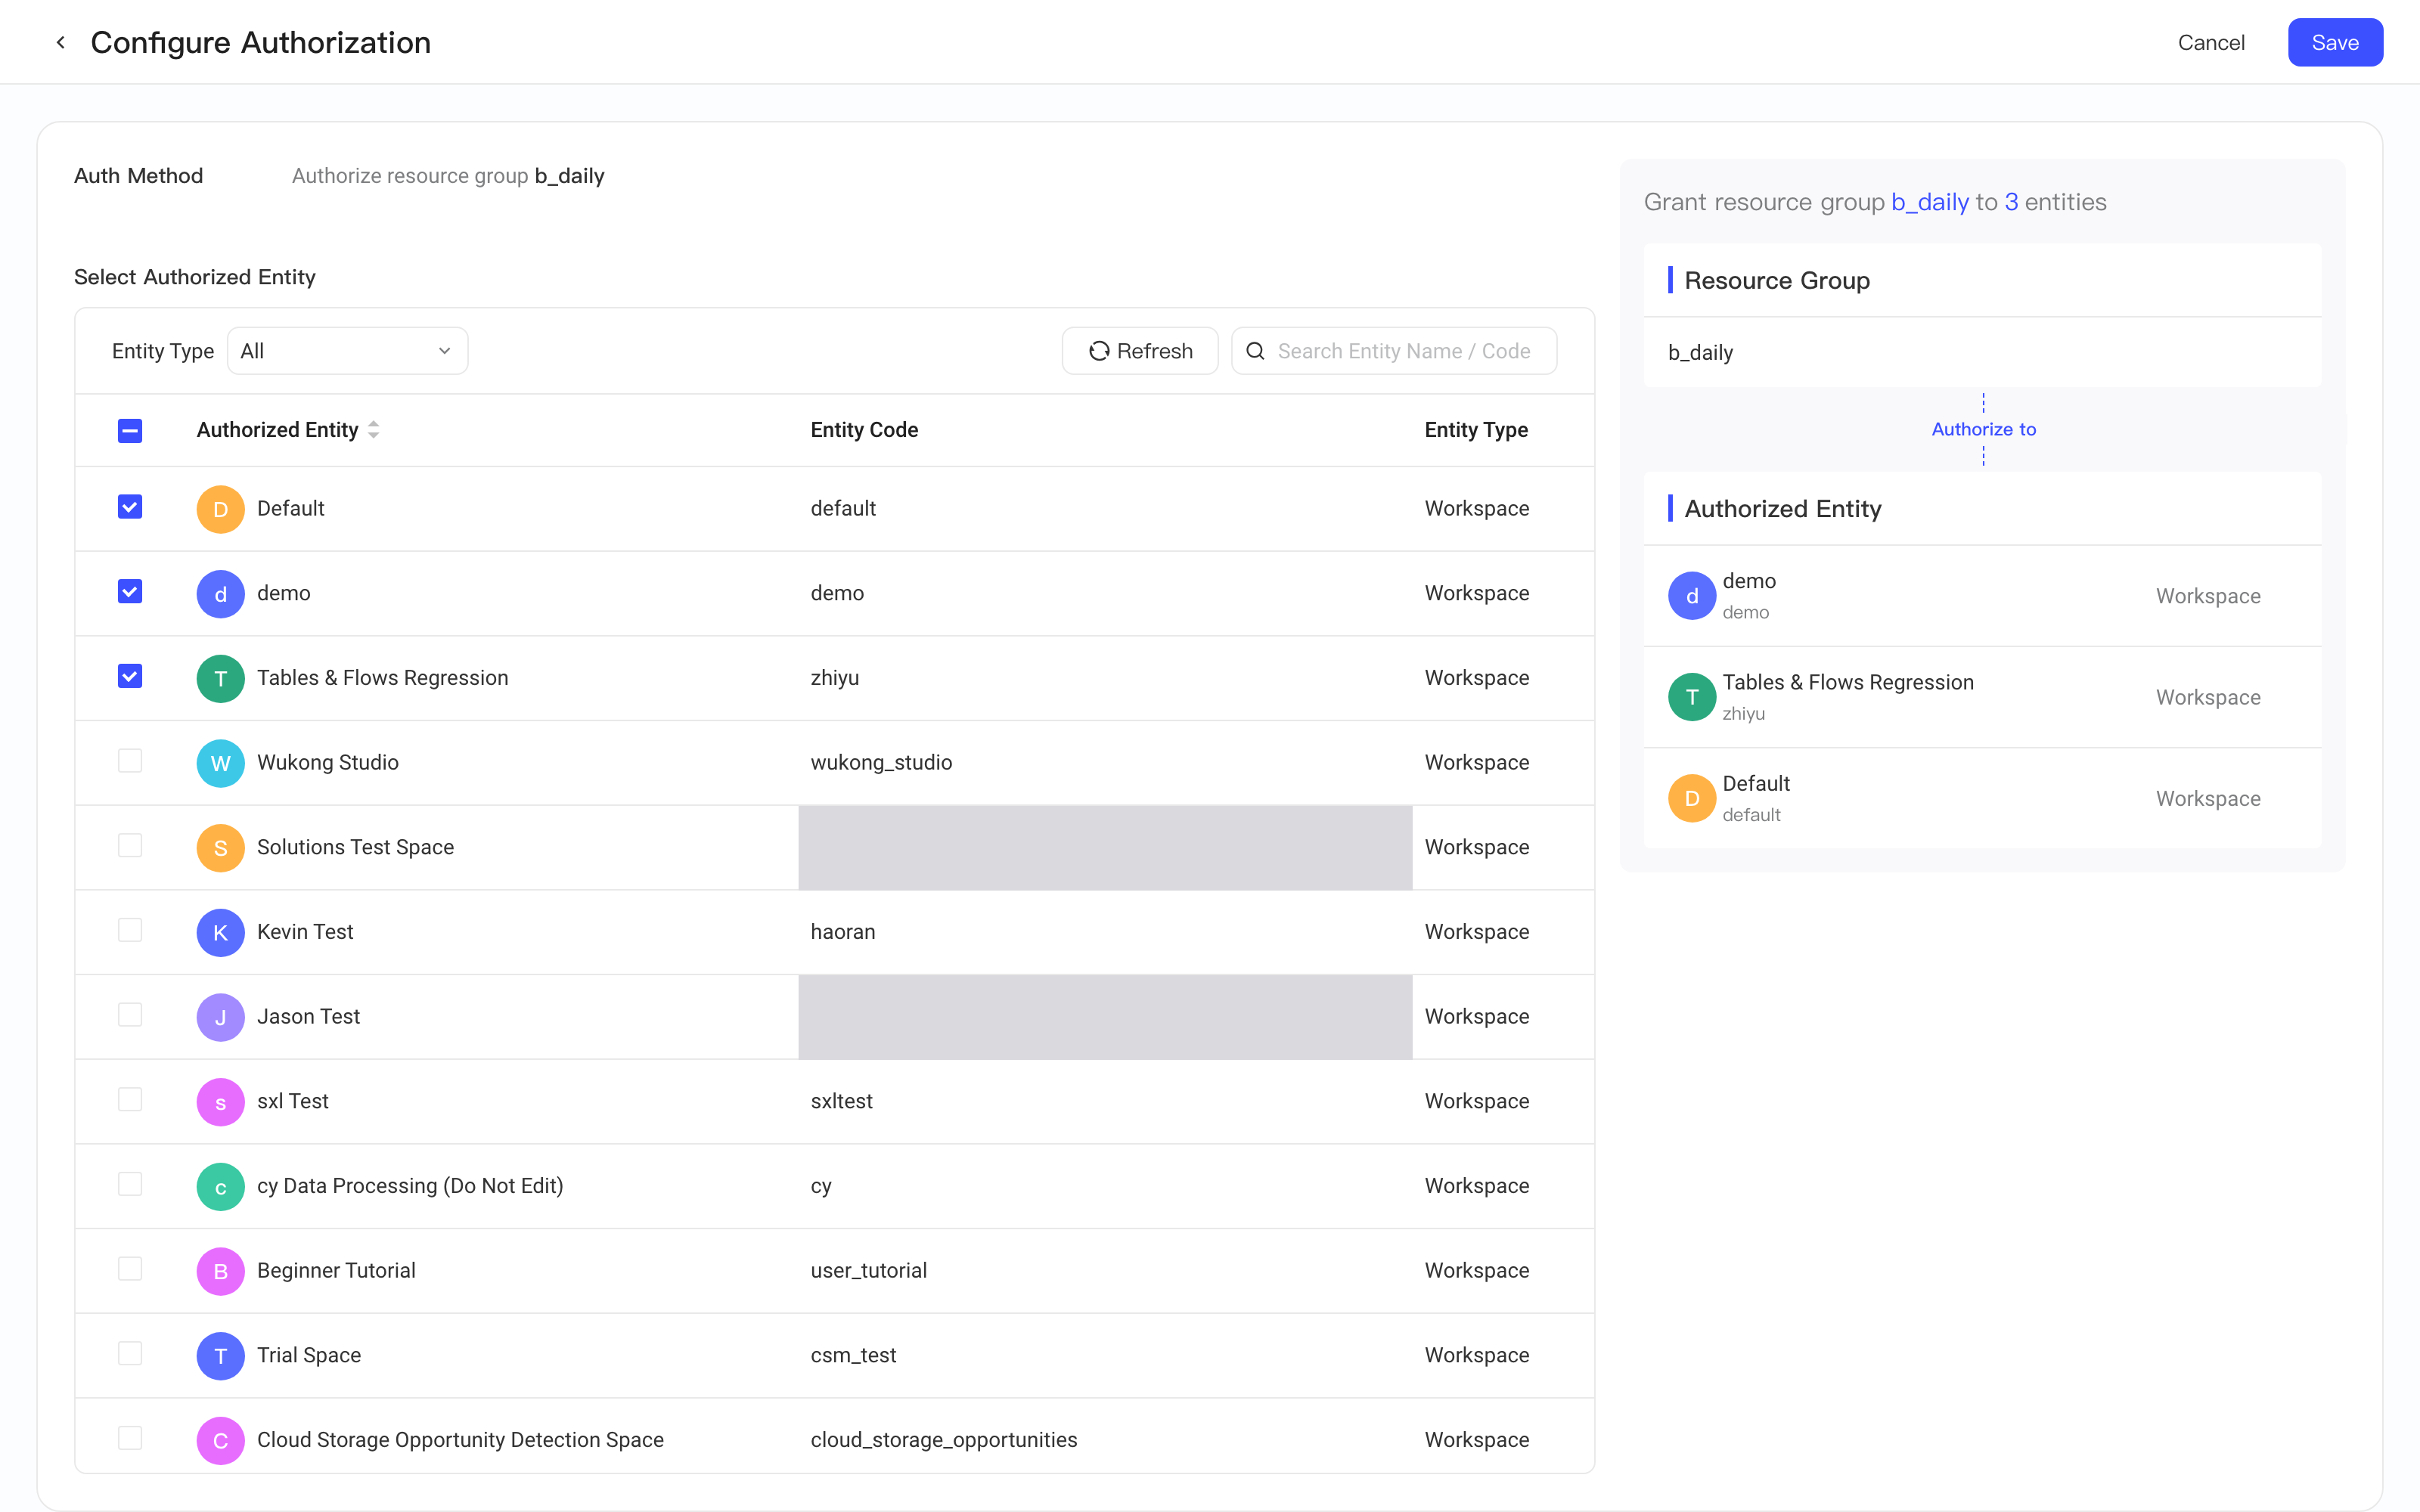This screenshot has height=1512, width=2420.
Task: Click the Entity Code column header
Action: (864, 430)
